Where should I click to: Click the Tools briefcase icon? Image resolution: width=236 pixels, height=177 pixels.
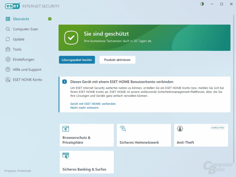[8, 49]
